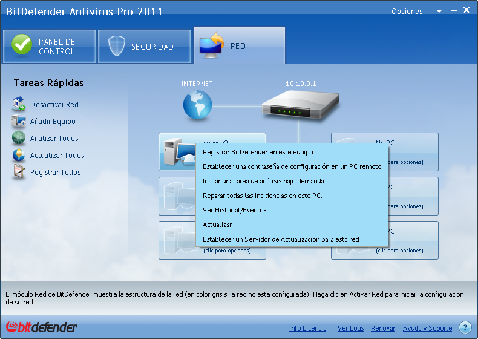Click the Actualizar Todos globe icon
This screenshot has height=339, width=478.
click(19, 155)
